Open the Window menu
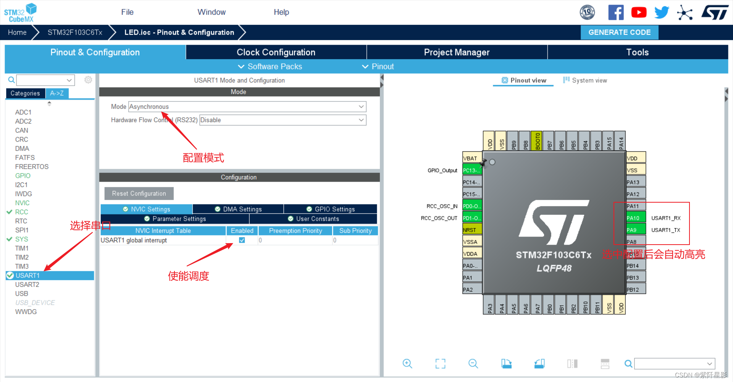 pos(212,12)
